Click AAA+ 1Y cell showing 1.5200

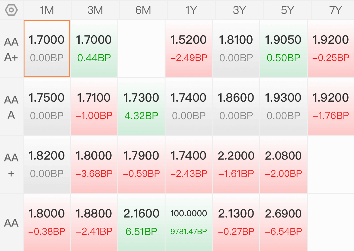click(x=189, y=48)
